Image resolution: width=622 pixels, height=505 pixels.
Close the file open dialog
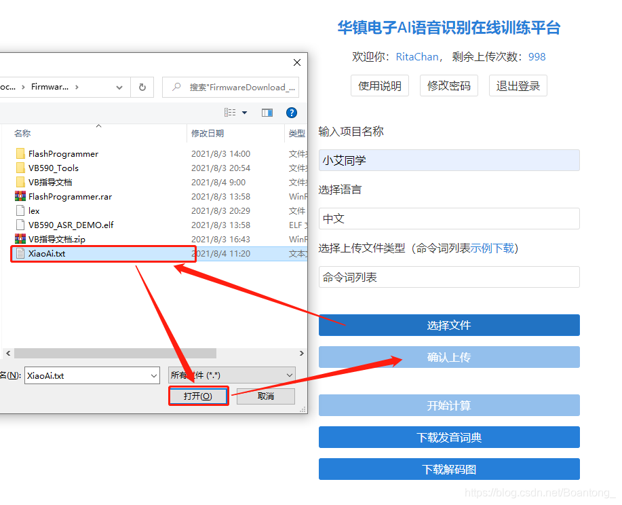click(296, 62)
